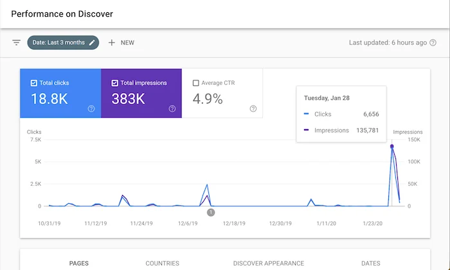
Task: Switch to the Pages tab
Action: [79, 263]
